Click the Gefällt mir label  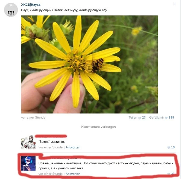click(x=156, y=117)
